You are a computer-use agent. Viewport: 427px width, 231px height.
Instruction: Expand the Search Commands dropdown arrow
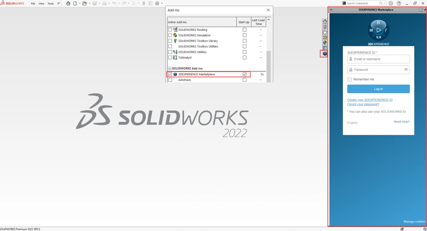coord(384,3)
